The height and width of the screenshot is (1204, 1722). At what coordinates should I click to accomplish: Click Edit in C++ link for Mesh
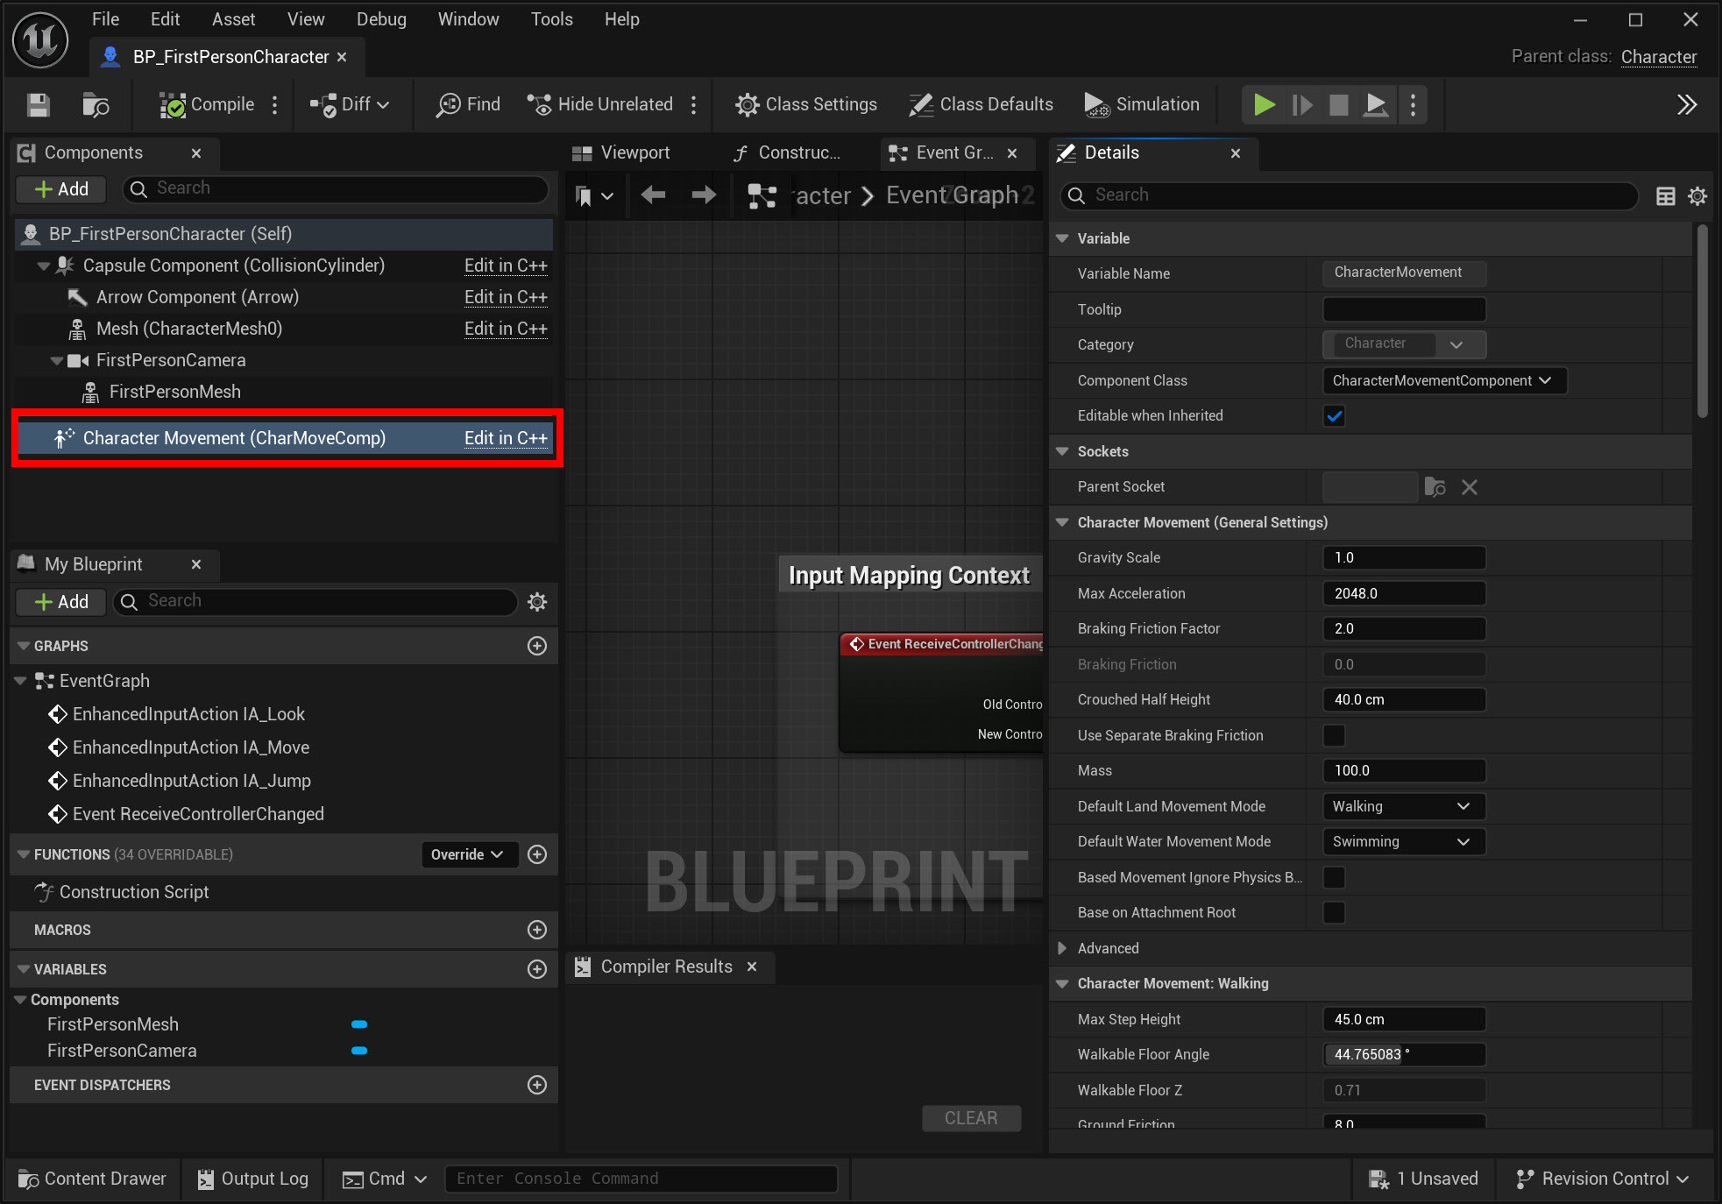506,329
